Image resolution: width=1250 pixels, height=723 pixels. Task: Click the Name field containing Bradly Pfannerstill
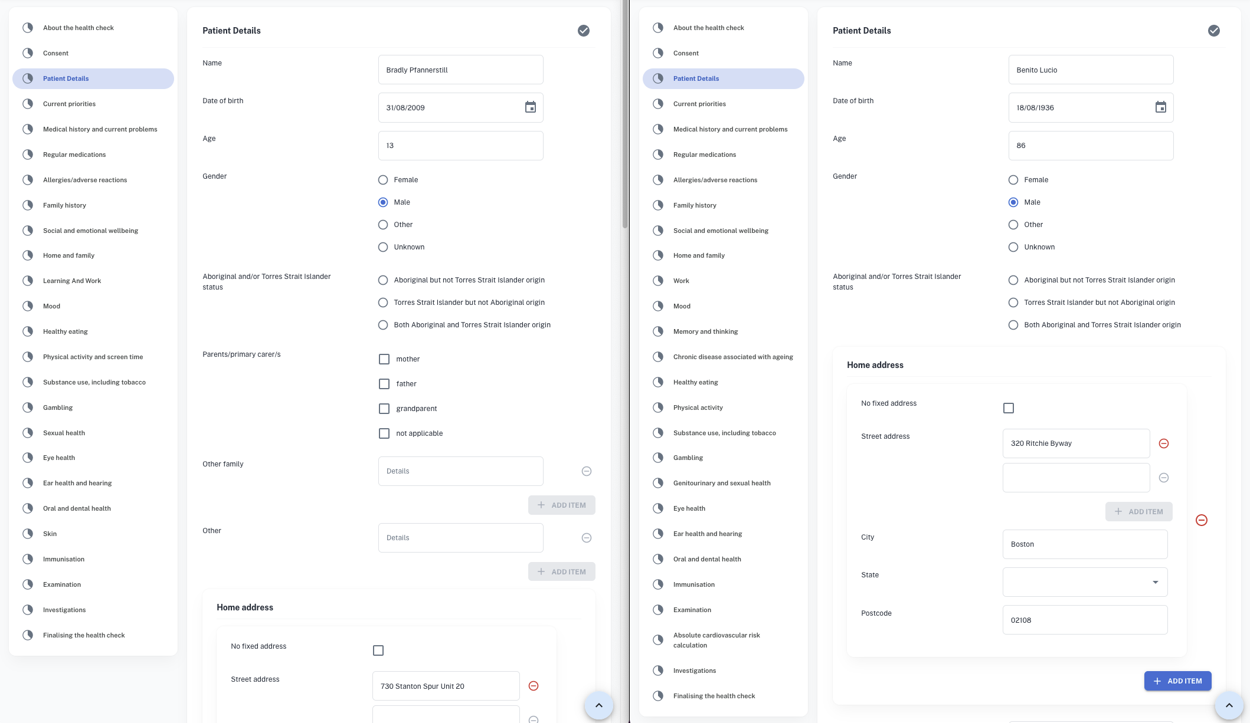[x=460, y=70]
